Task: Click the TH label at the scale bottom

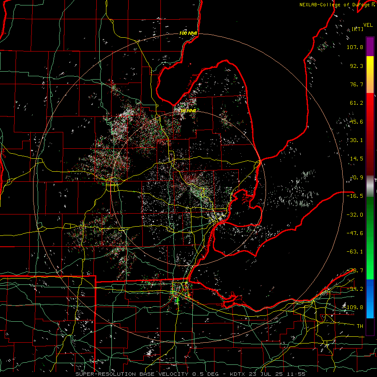Action: coord(360,326)
